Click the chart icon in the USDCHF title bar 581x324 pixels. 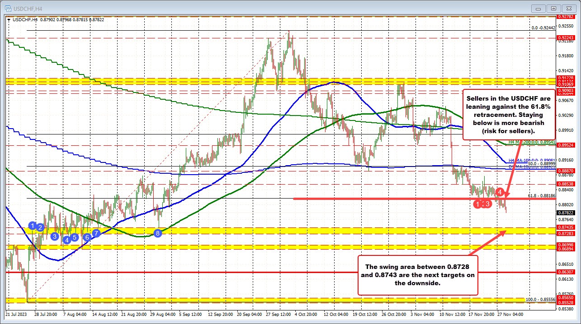tap(8, 8)
